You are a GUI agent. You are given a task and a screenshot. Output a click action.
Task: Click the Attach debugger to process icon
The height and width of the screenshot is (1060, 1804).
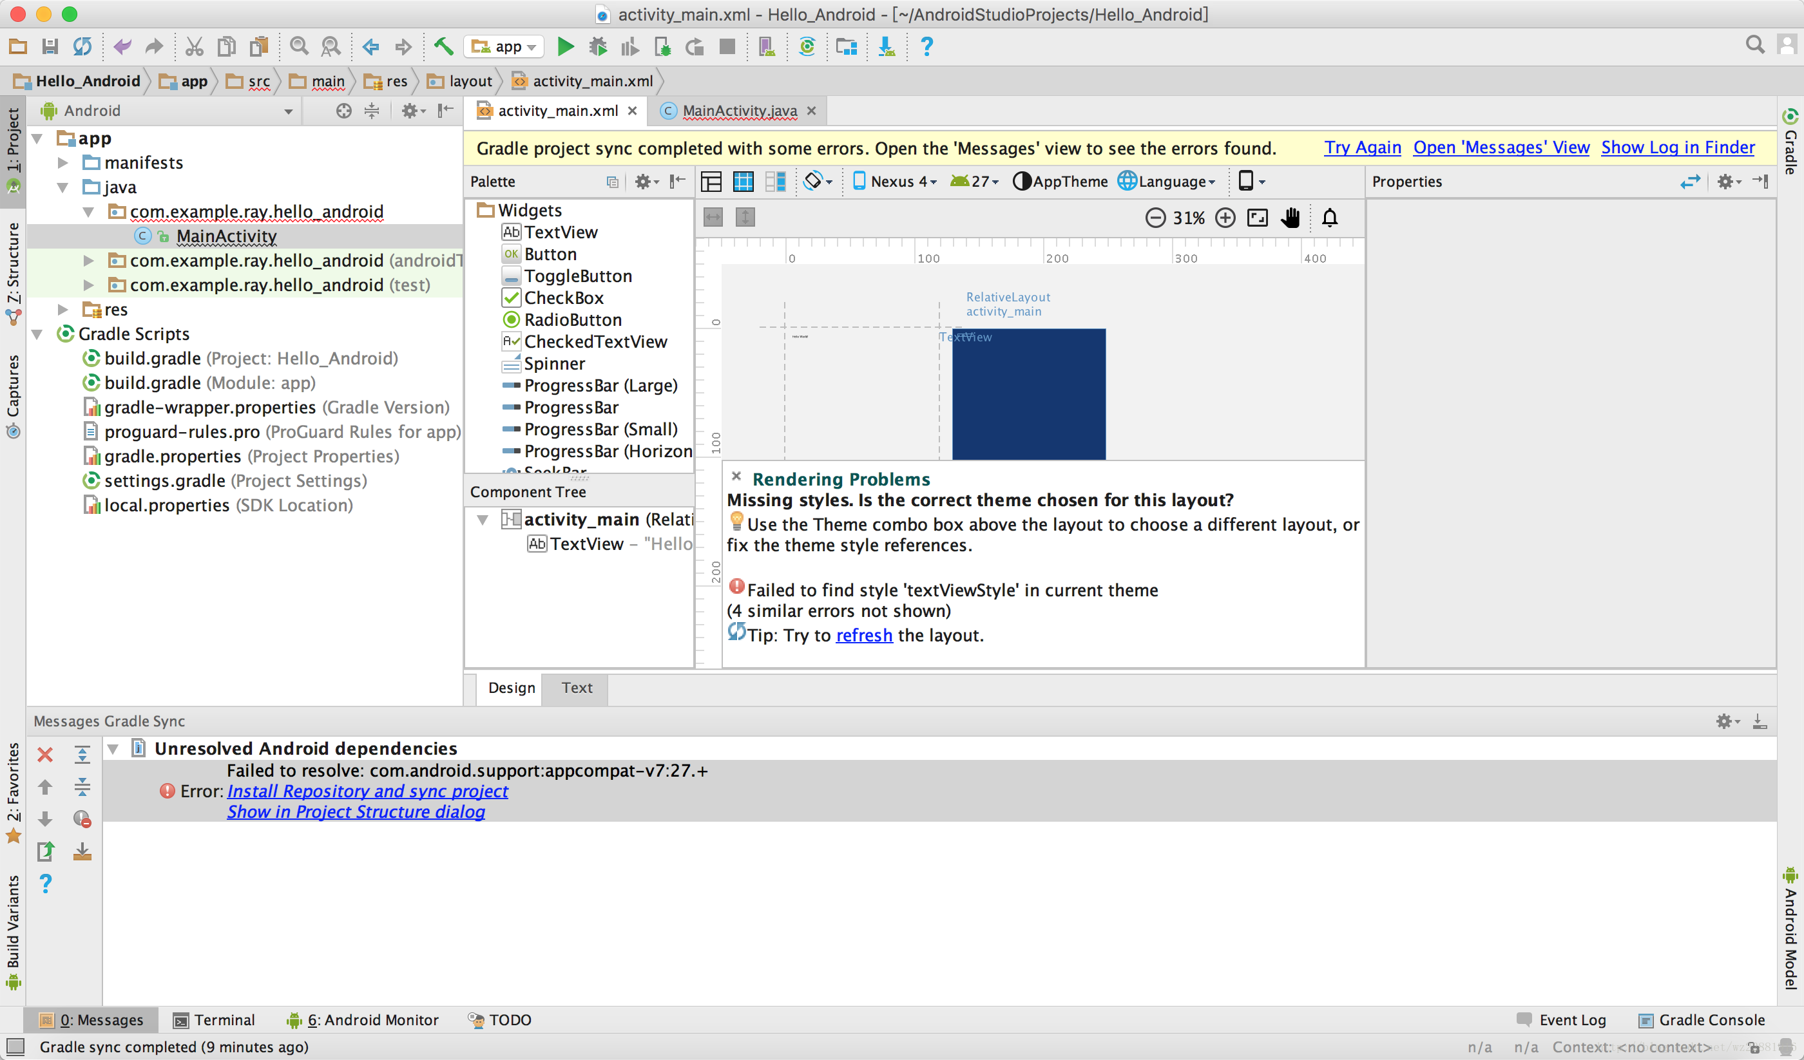[663, 47]
